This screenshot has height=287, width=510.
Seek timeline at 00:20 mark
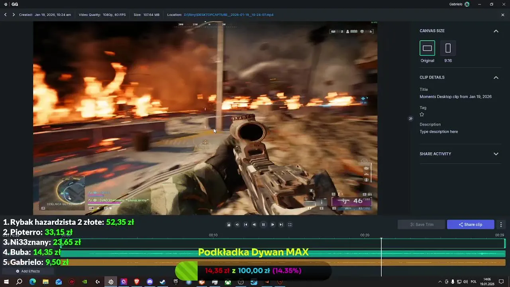tap(365, 235)
